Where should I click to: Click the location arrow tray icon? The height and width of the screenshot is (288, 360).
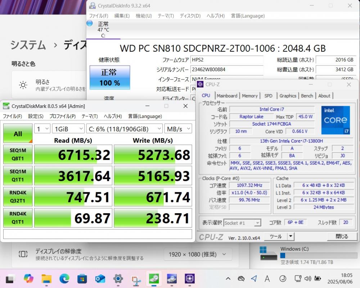(254, 279)
